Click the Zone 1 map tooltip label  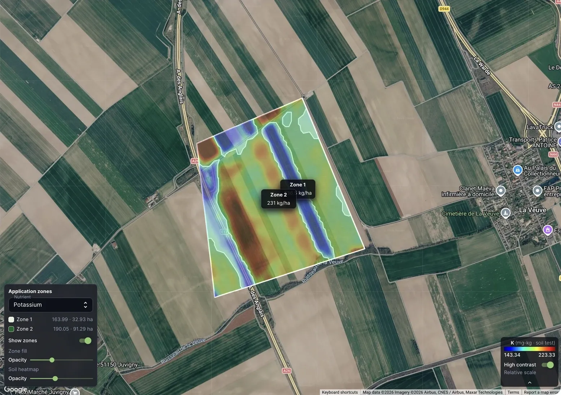(x=298, y=185)
